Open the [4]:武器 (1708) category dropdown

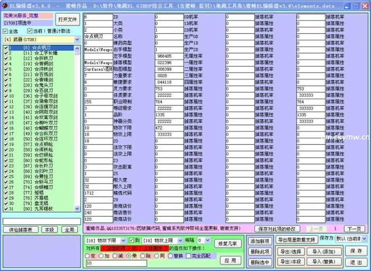[x=77, y=40]
